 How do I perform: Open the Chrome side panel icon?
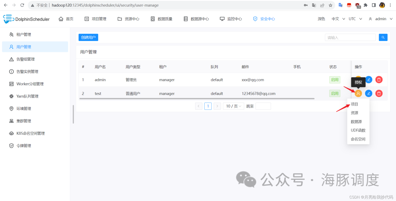click(x=374, y=5)
